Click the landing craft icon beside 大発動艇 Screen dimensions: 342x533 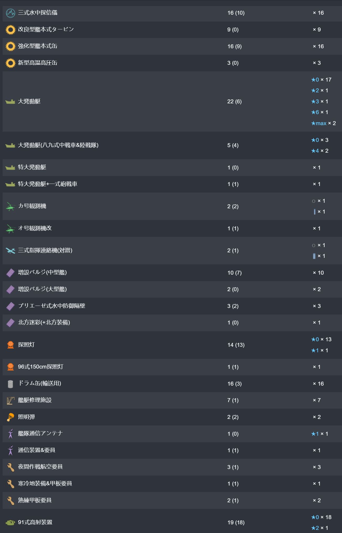pyautogui.click(x=10, y=102)
